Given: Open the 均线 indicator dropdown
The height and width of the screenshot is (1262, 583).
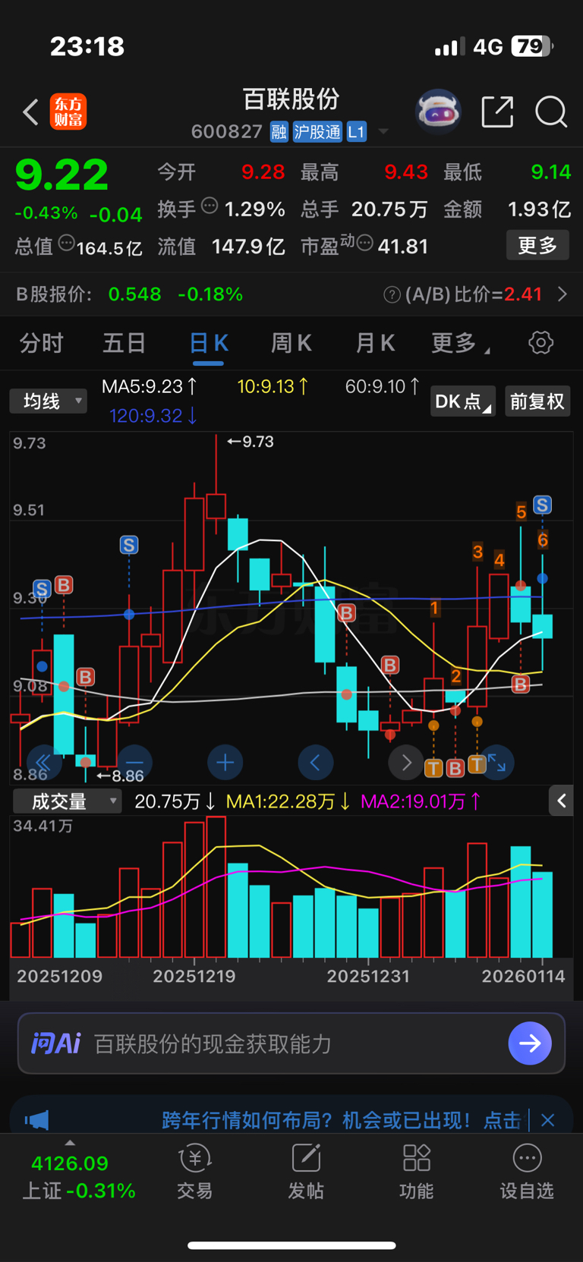Looking at the screenshot, I should coord(49,401).
